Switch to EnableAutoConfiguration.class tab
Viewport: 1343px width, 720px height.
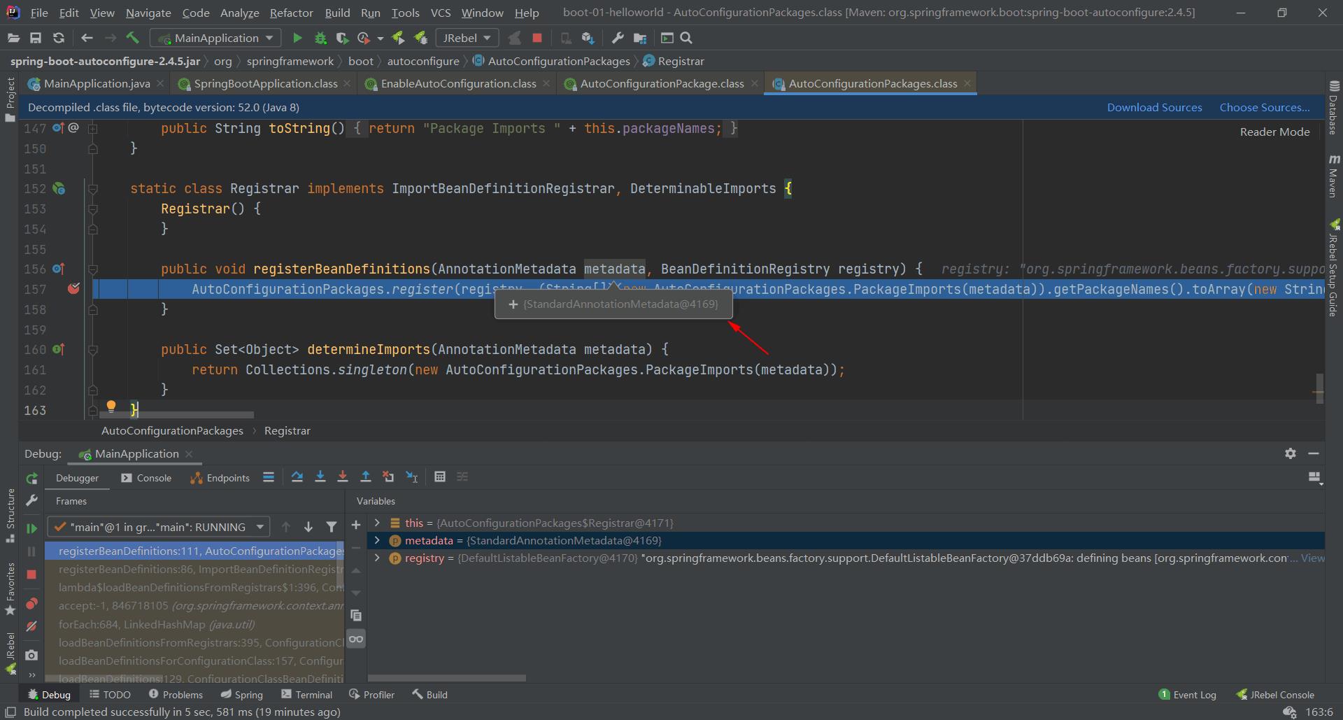point(458,83)
